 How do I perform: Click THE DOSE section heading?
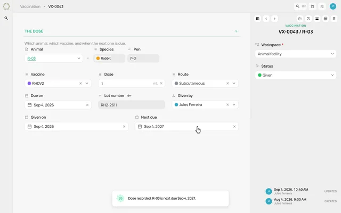(x=34, y=31)
